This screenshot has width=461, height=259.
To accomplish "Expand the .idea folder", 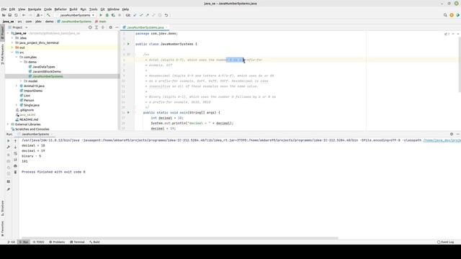I will click(x=12, y=38).
